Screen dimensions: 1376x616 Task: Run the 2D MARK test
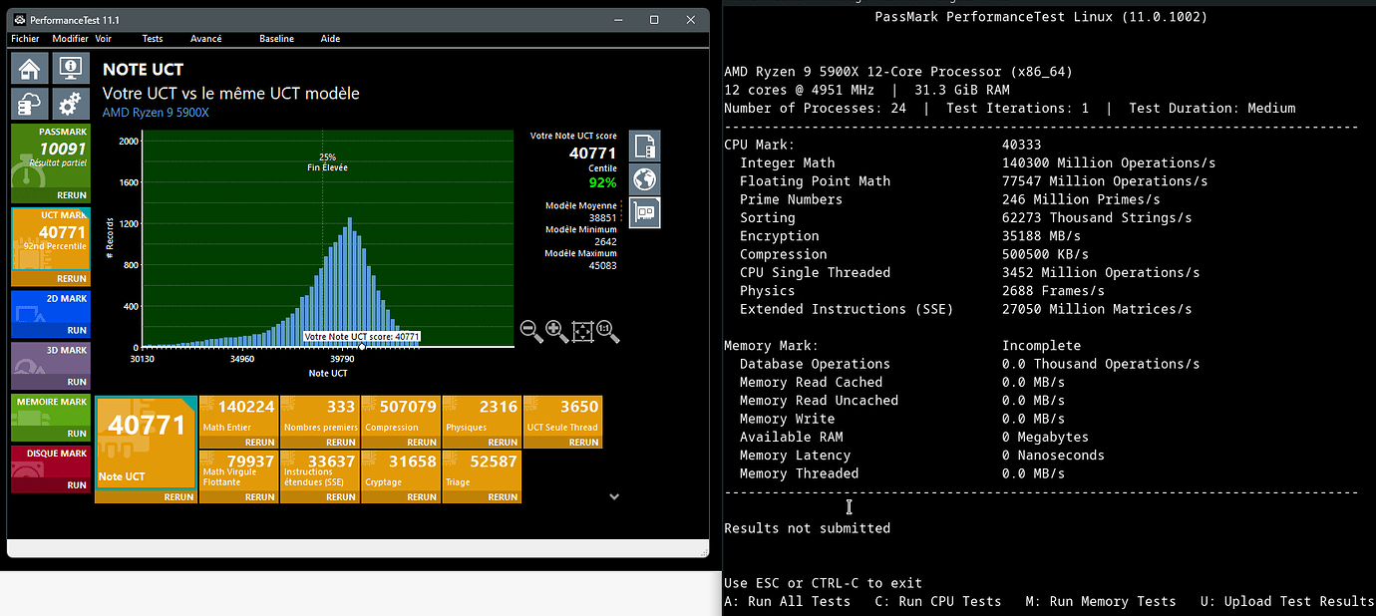pyautogui.click(x=77, y=330)
